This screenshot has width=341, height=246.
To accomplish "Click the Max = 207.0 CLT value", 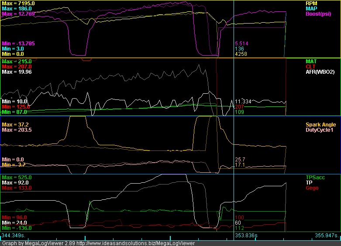I will pyautogui.click(x=17, y=67).
